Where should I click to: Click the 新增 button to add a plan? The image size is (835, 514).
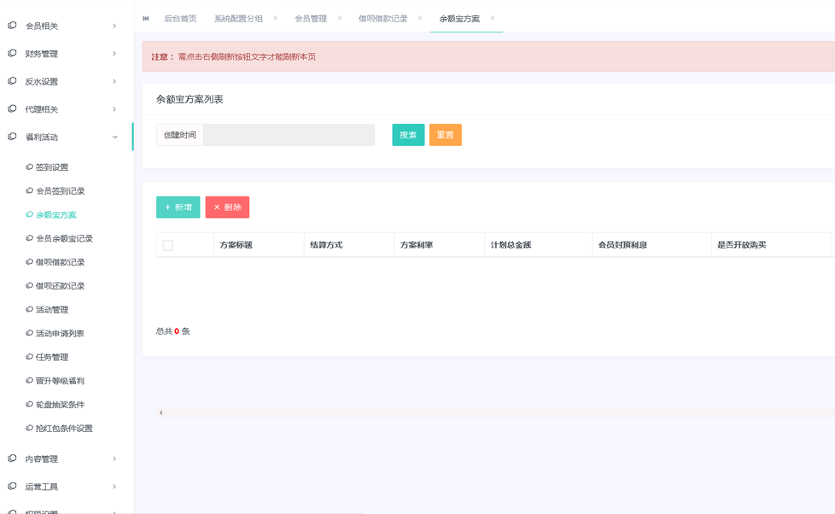[x=178, y=207]
